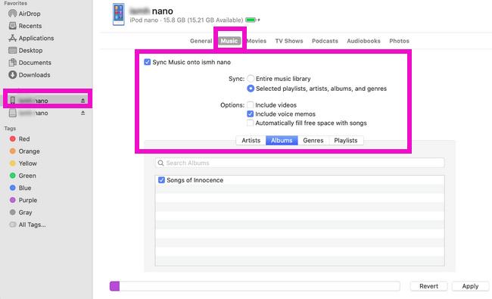The height and width of the screenshot is (299, 492).
Task: Toggle Sync Music onto nano checkbox
Action: tap(147, 62)
